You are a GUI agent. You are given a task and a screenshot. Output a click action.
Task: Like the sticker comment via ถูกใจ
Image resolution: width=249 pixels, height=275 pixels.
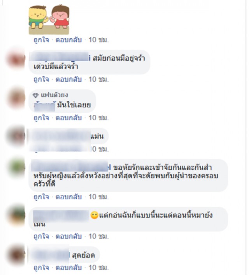(x=41, y=40)
